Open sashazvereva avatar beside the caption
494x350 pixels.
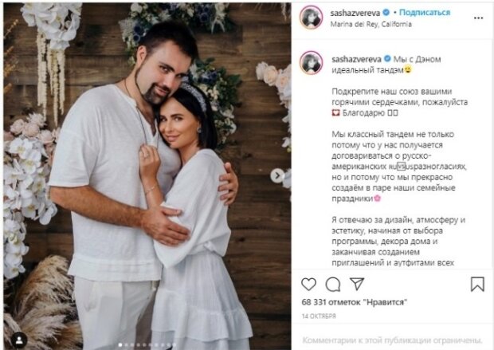tap(312, 63)
